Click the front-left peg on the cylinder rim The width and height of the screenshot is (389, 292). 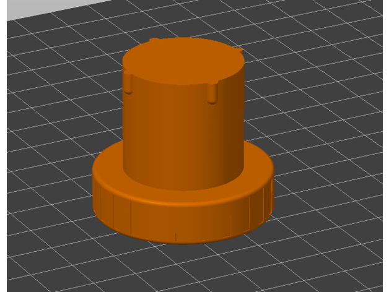128,84
